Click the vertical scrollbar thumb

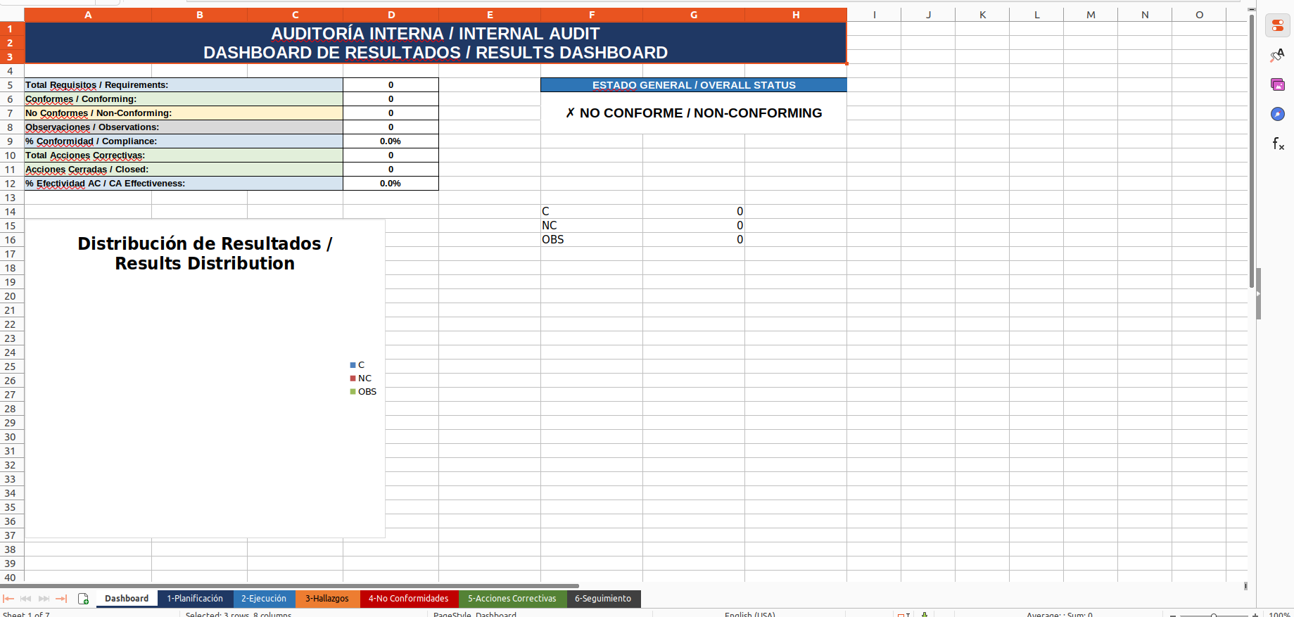1252,151
